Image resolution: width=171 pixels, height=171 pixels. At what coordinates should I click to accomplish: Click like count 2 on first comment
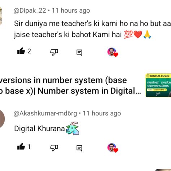29,51
